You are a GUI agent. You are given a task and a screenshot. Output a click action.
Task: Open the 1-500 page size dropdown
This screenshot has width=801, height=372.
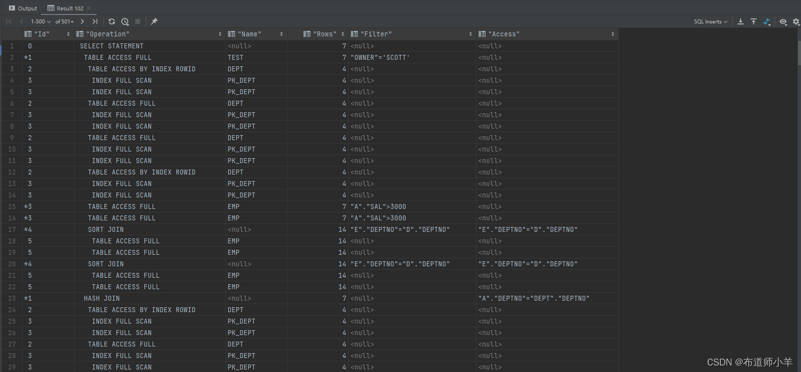41,21
